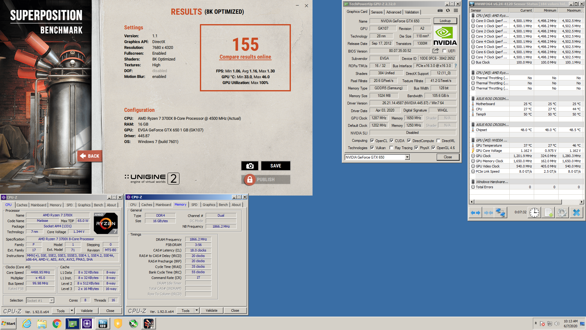The image size is (586, 330).
Task: Click Compare results online link
Action: pyautogui.click(x=245, y=57)
